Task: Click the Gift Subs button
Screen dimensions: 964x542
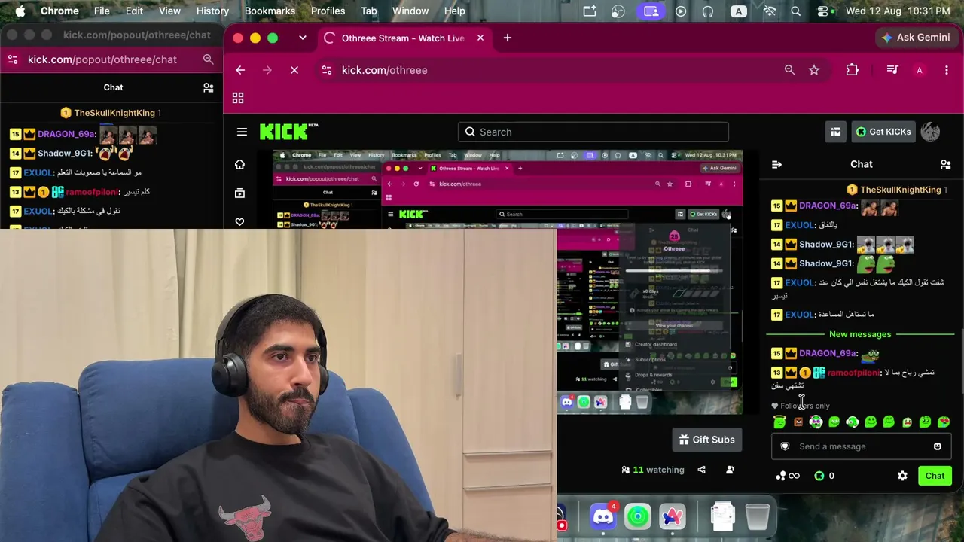Action: tap(707, 440)
